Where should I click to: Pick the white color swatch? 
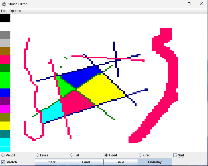pos(5,27)
